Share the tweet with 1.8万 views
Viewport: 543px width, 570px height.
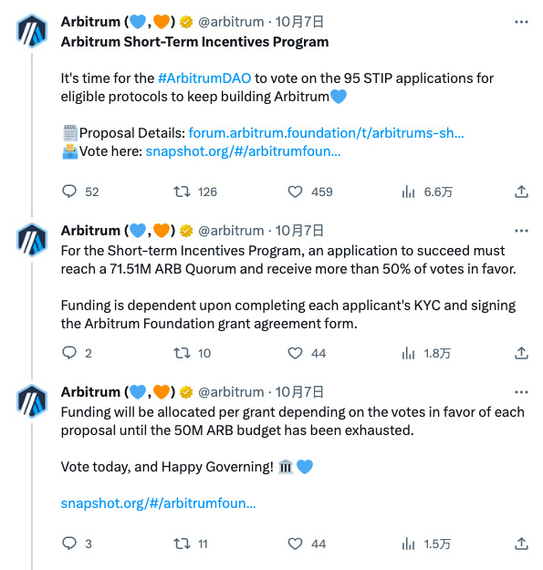[521, 353]
